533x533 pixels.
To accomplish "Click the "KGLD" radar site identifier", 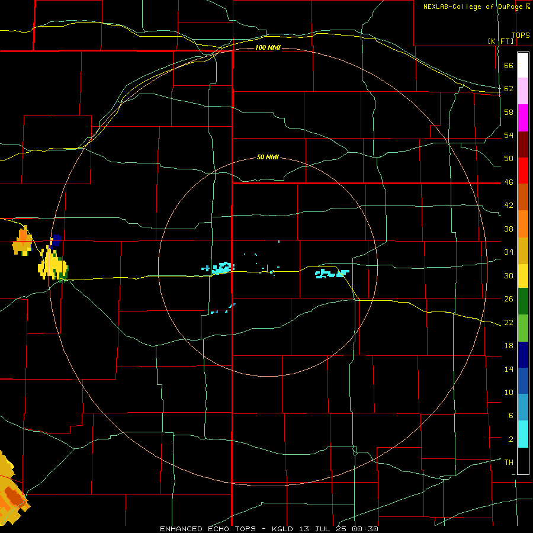I will pos(284,529).
